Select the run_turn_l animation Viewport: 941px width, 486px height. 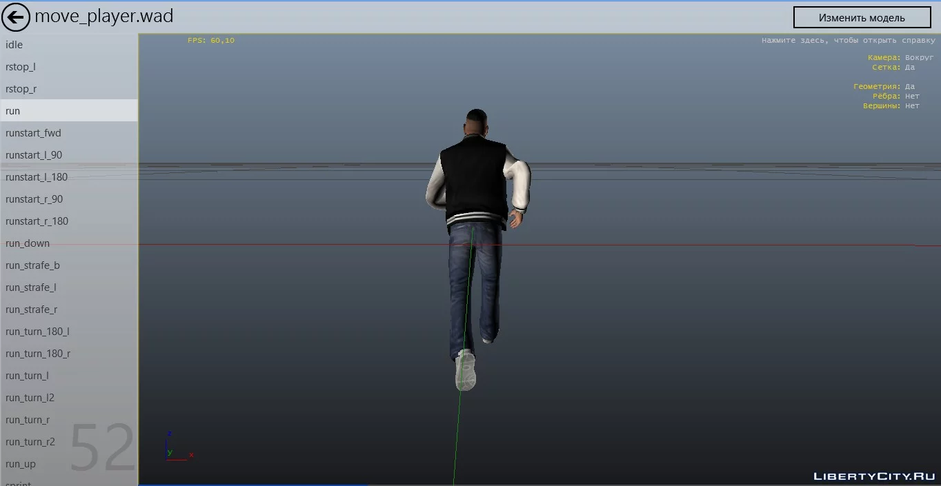(x=69, y=376)
